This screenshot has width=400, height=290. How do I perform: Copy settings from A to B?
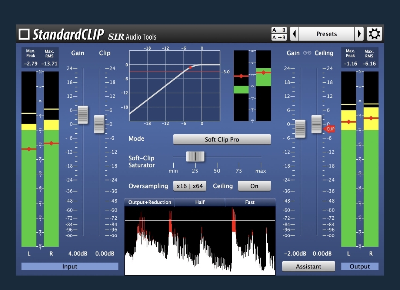click(279, 37)
